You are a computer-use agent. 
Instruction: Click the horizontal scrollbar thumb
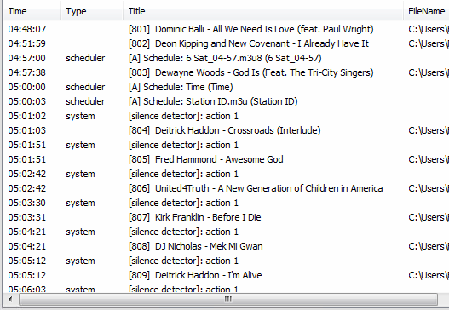pos(228,300)
